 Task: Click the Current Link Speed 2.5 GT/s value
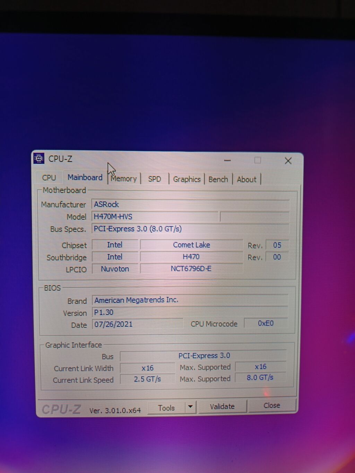(147, 379)
